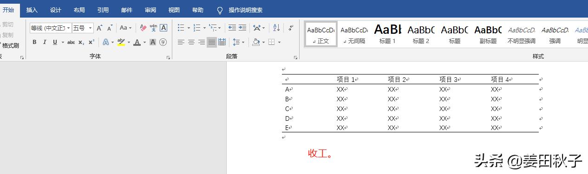Toggle underline formatting
588x174 pixels.
coord(55,42)
